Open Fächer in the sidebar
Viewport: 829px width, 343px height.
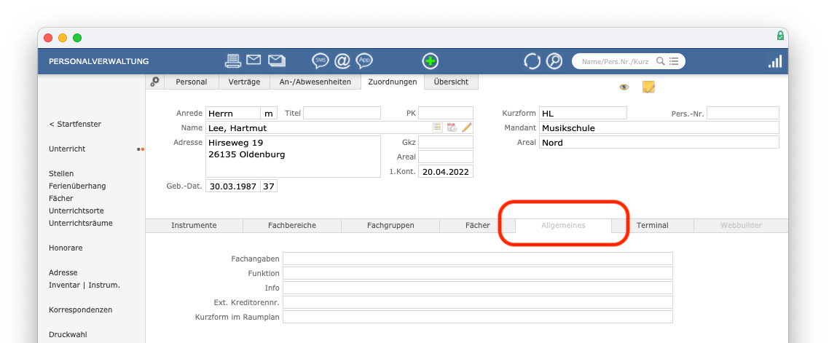(x=60, y=198)
